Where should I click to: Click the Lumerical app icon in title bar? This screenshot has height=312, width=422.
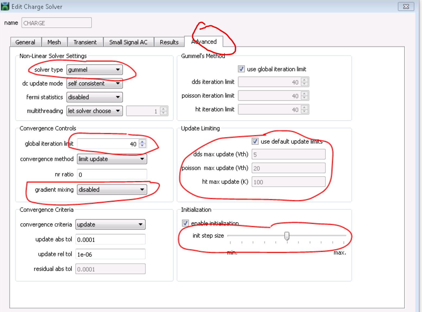5,6
